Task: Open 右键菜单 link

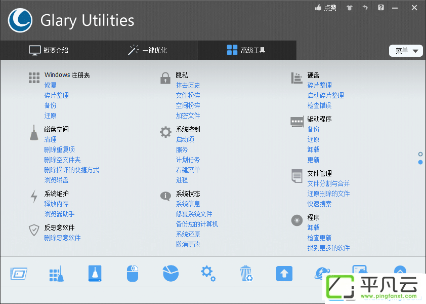Action: click(x=188, y=170)
